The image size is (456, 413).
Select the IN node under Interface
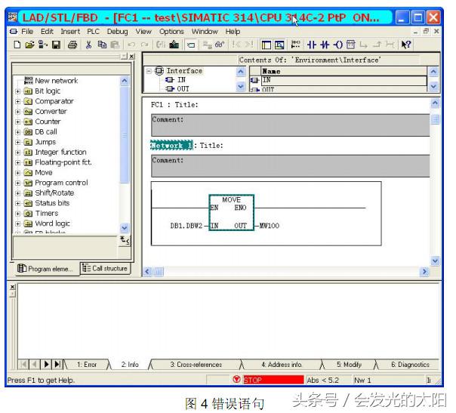[181, 80]
